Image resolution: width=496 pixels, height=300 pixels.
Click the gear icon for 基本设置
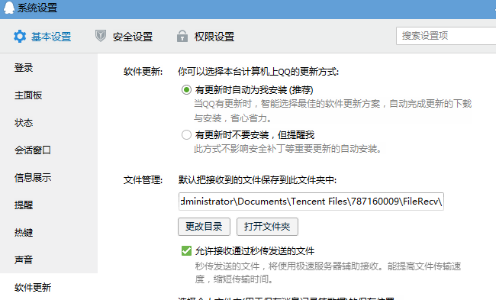[x=20, y=37]
